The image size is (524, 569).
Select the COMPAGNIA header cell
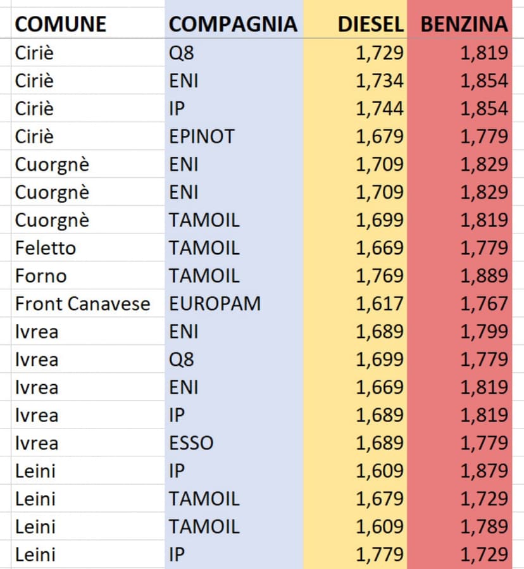(x=233, y=24)
